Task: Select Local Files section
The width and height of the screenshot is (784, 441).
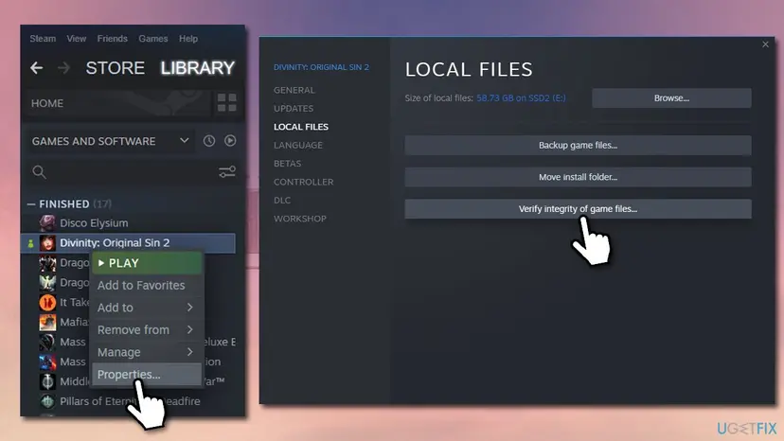Action: click(301, 127)
